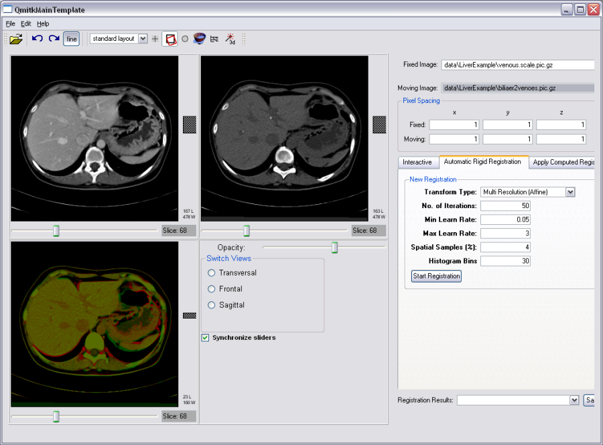
Task: Expand the Transform Type dropdown
Action: coord(570,192)
